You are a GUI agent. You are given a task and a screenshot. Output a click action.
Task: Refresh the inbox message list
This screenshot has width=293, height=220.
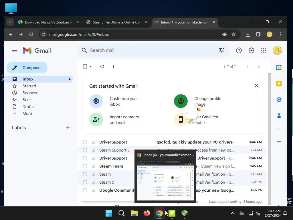click(x=102, y=66)
